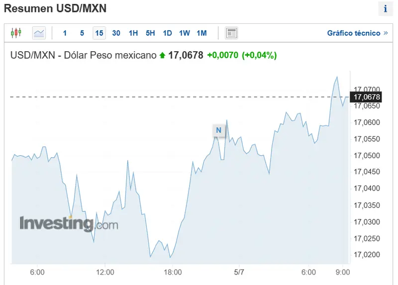
Task: Switch to the 1H interval
Action: pos(133,33)
